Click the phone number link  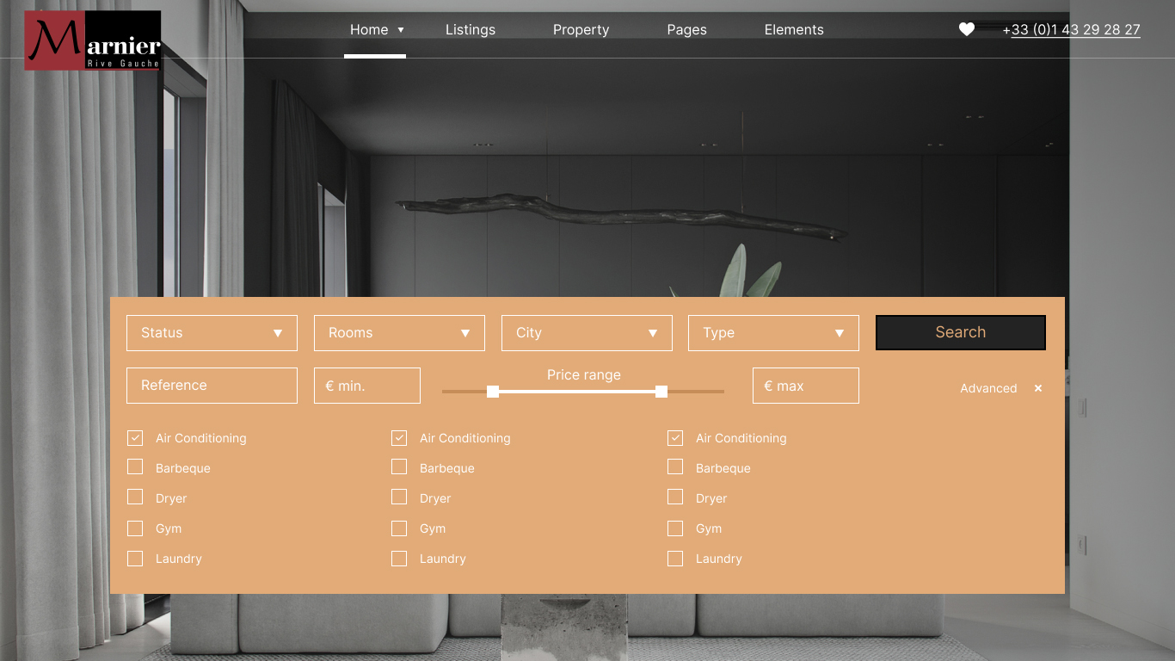(x=1072, y=29)
